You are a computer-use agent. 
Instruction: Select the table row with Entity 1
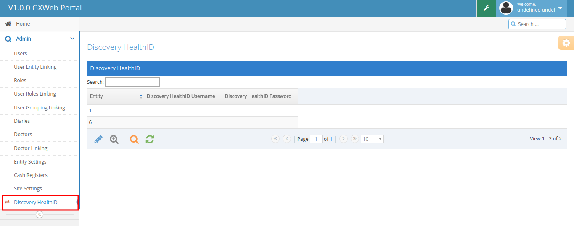[x=192, y=111]
